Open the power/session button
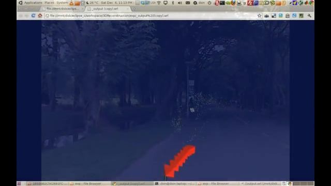The image size is (331, 186). coord(209,3)
